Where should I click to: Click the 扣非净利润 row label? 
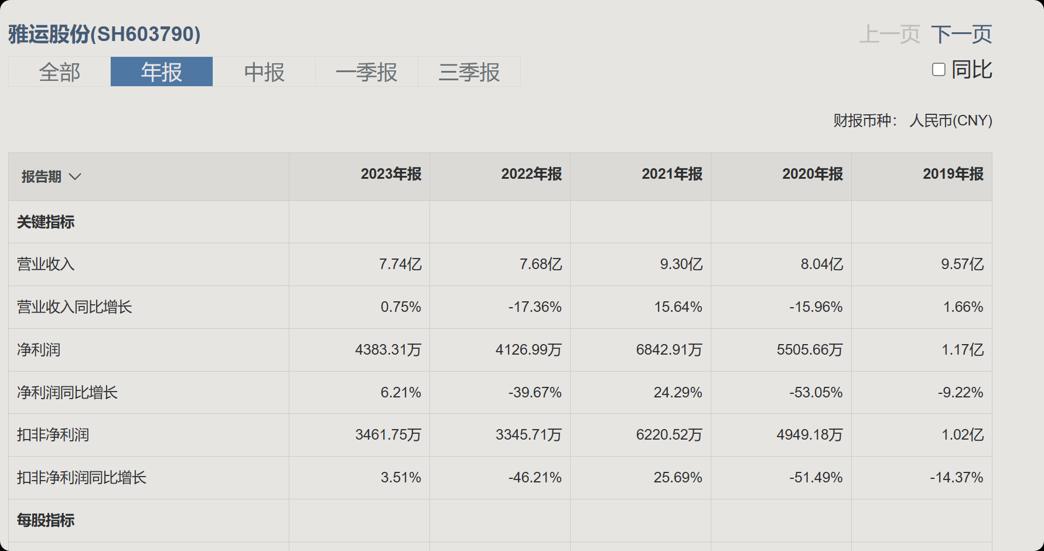[53, 435]
